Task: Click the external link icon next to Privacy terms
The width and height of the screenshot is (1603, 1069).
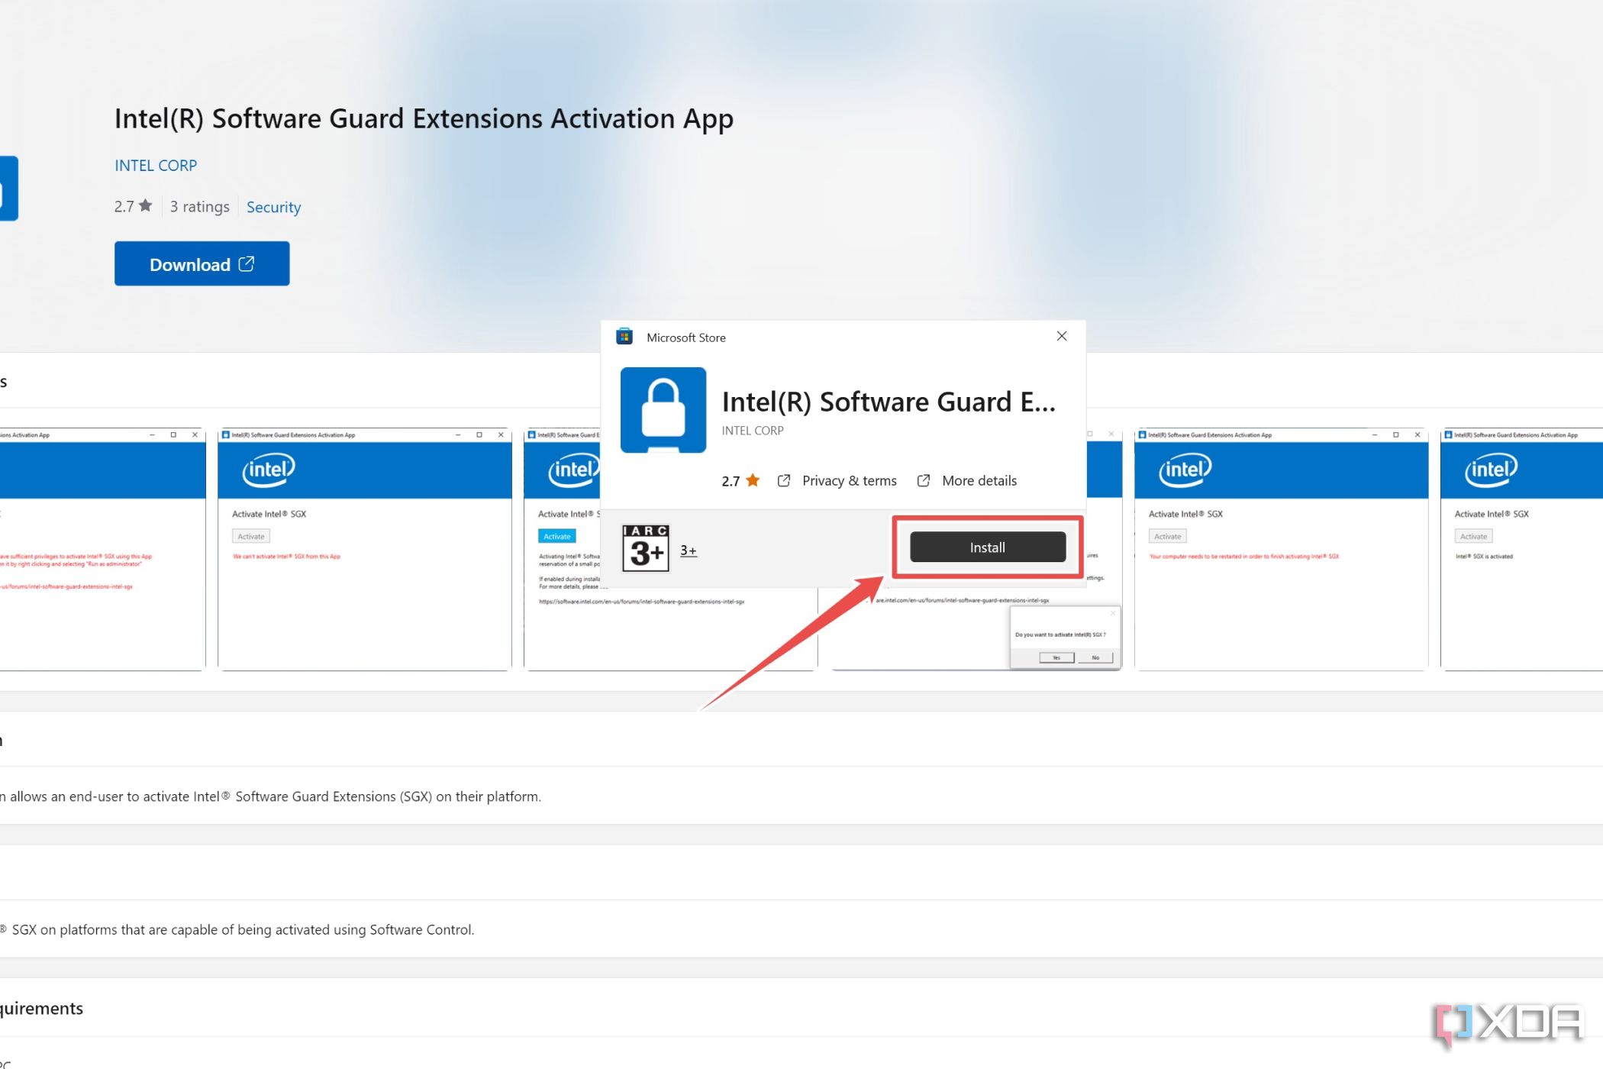Action: pyautogui.click(x=785, y=480)
